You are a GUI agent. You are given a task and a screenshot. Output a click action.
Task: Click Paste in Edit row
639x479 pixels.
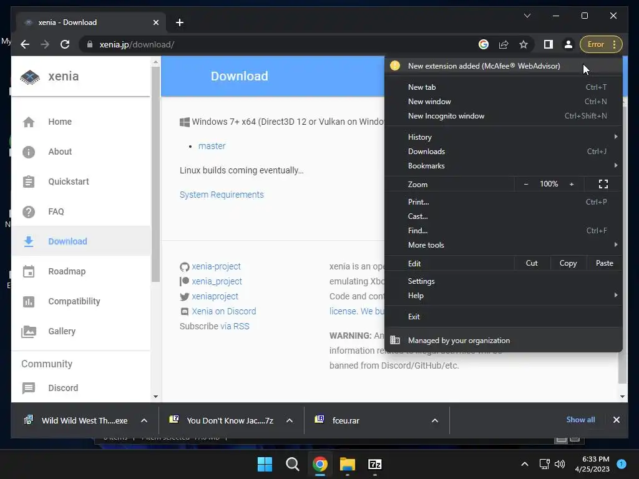tap(604, 263)
